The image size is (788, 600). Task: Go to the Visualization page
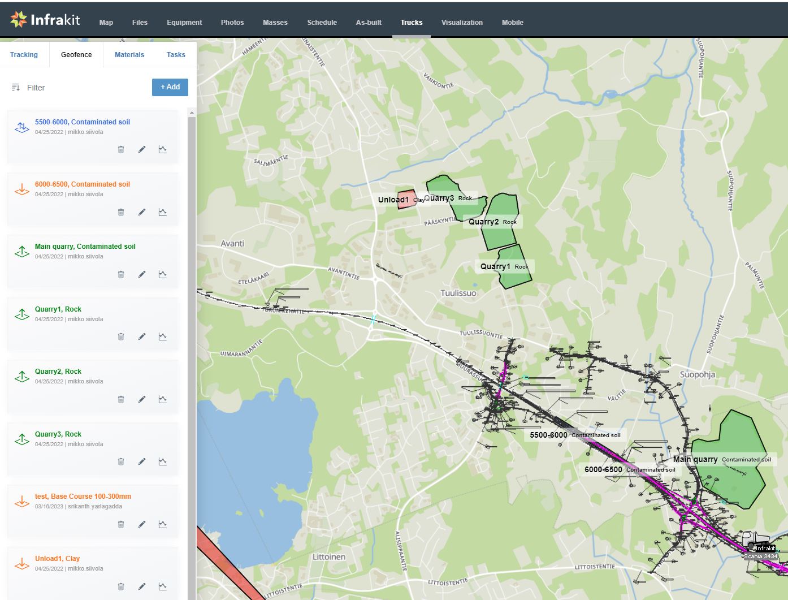click(x=462, y=23)
